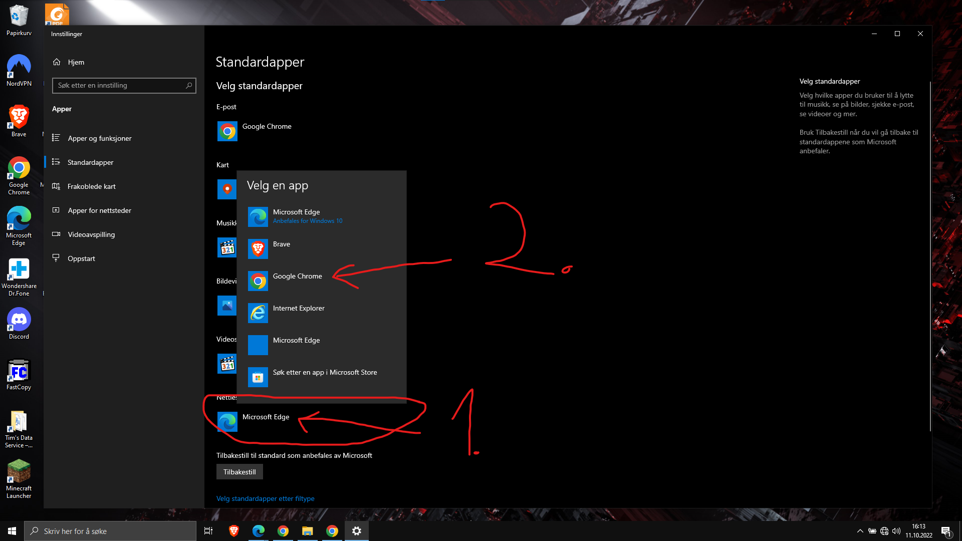Image resolution: width=962 pixels, height=541 pixels.
Task: Click Hjem in settings sidebar
Action: click(76, 62)
